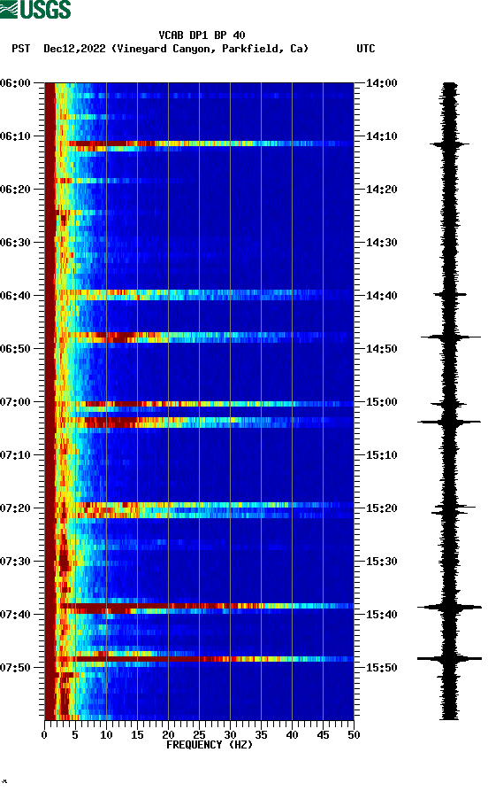Image resolution: width=488 pixels, height=791 pixels.
Task: Click the 0 Hz frequency tick label
Action: click(x=44, y=735)
